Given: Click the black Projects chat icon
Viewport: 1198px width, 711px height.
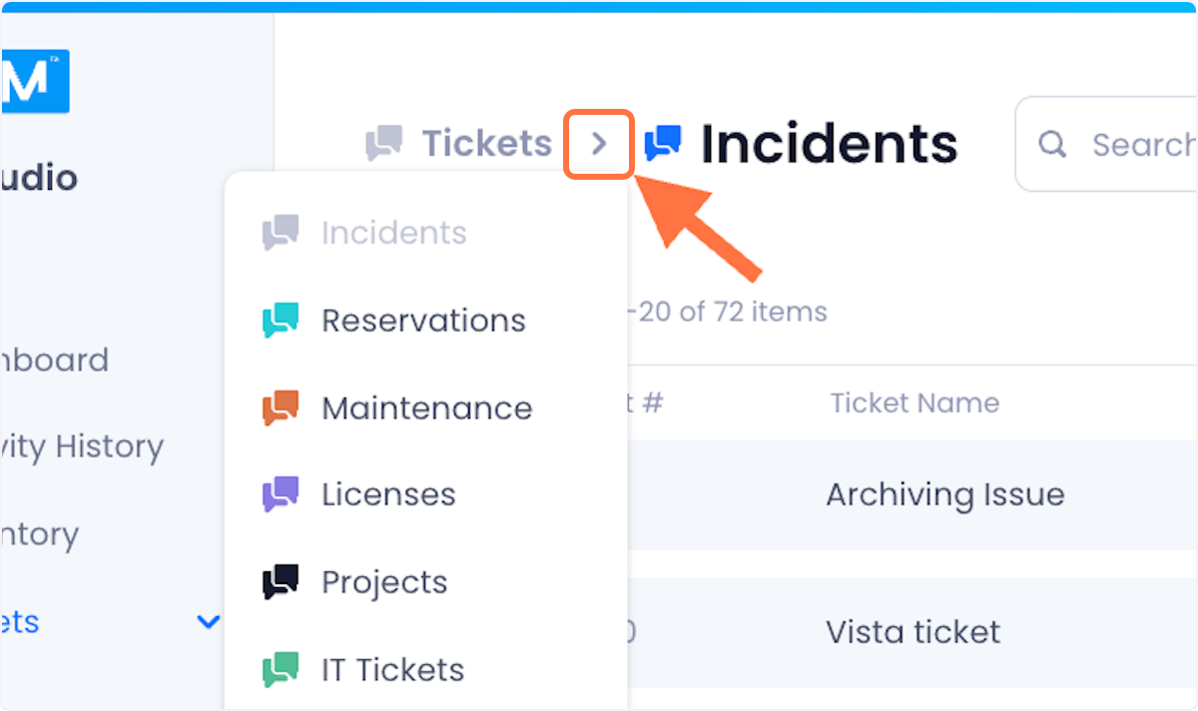Looking at the screenshot, I should [281, 582].
